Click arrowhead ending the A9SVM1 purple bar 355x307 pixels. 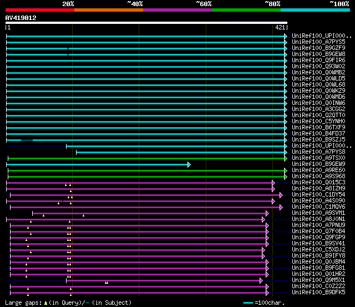click(267, 214)
